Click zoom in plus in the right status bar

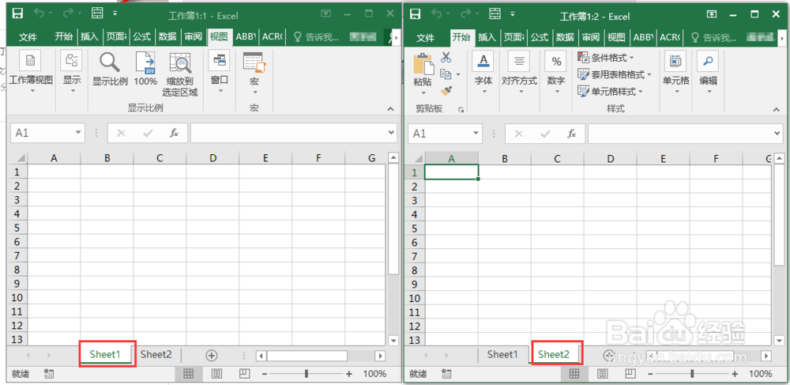[735, 374]
